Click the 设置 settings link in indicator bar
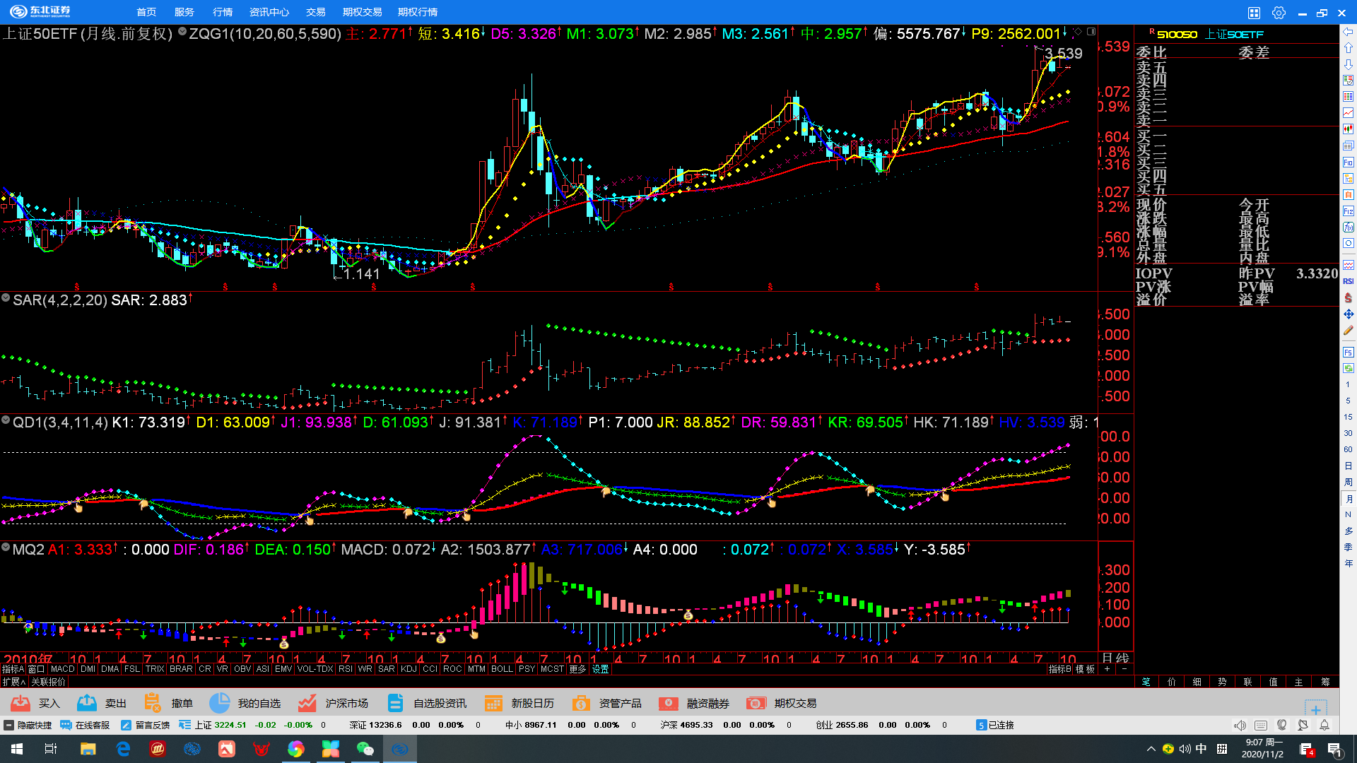The width and height of the screenshot is (1357, 763). click(x=601, y=669)
